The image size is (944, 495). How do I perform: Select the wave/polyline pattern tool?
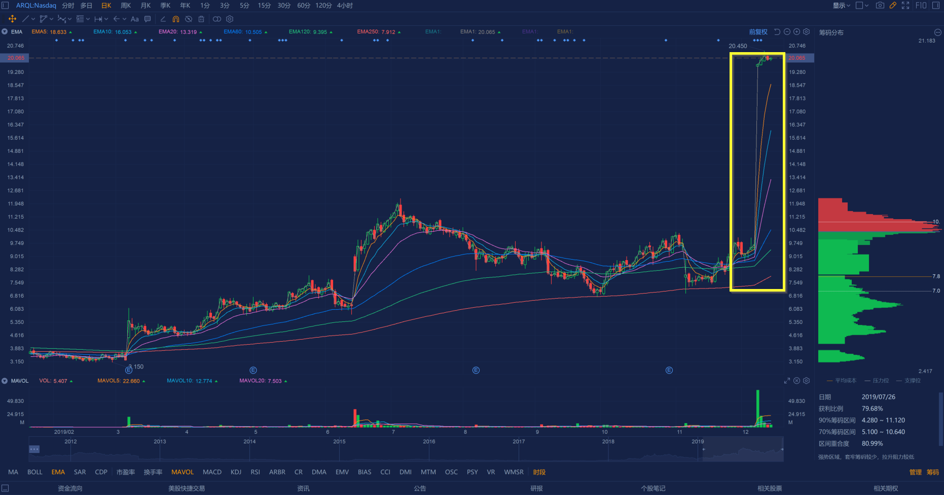pos(61,19)
